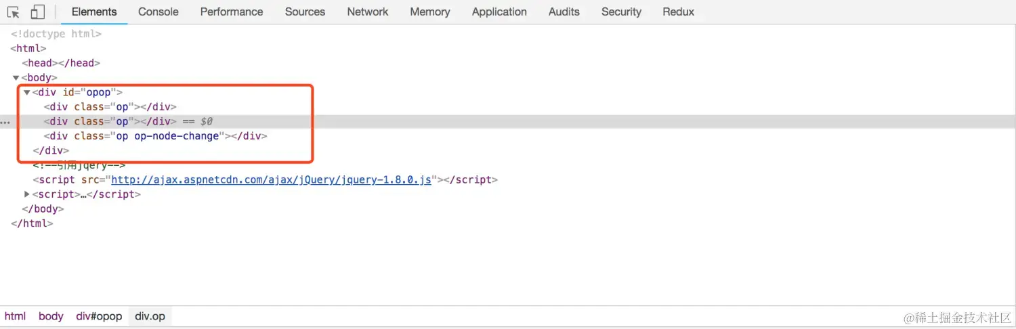The height and width of the screenshot is (329, 1016).
Task: Select the inspect element cursor icon
Action: click(14, 12)
